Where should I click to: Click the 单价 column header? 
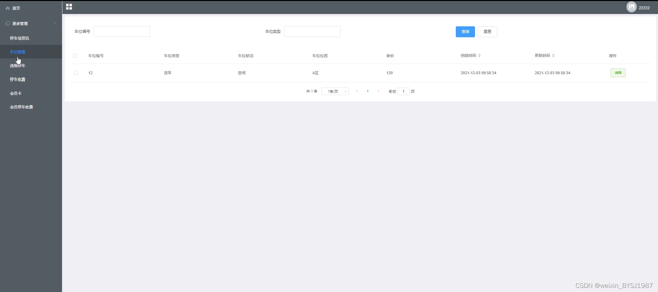point(390,56)
